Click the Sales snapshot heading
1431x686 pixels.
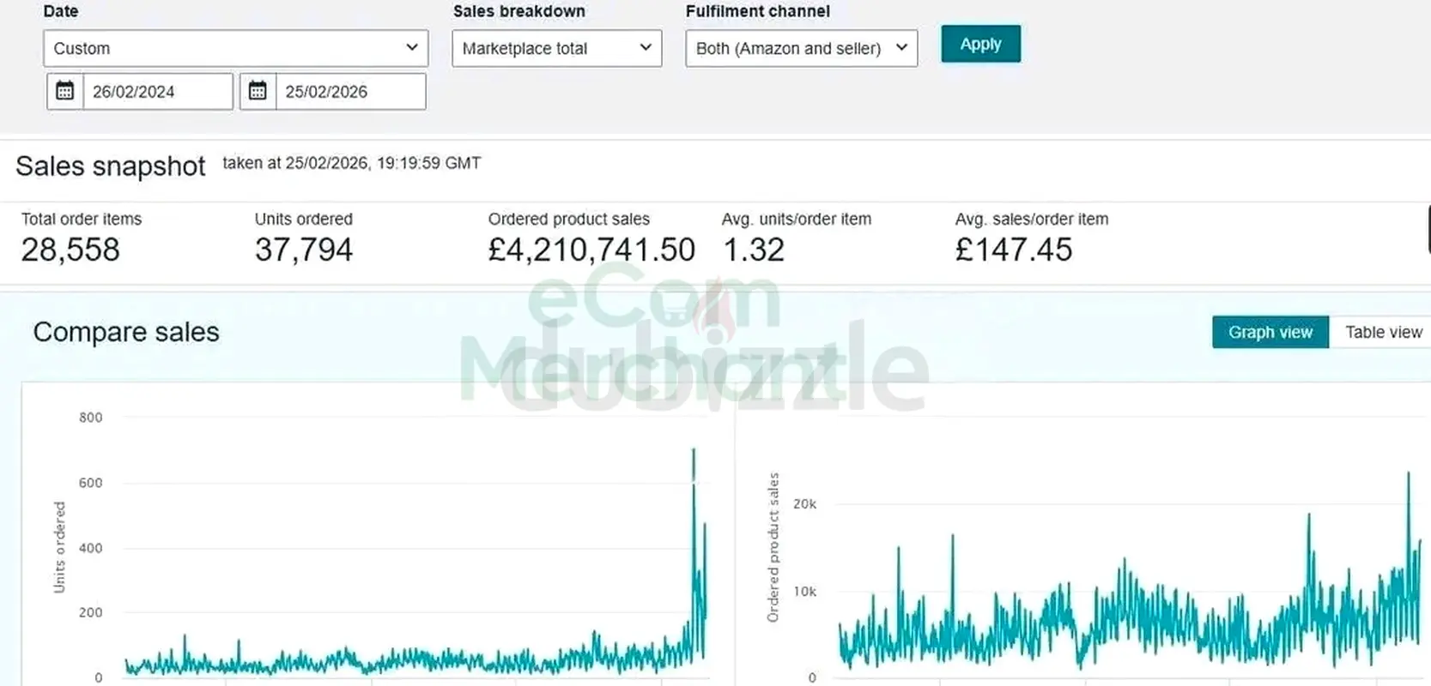[111, 166]
